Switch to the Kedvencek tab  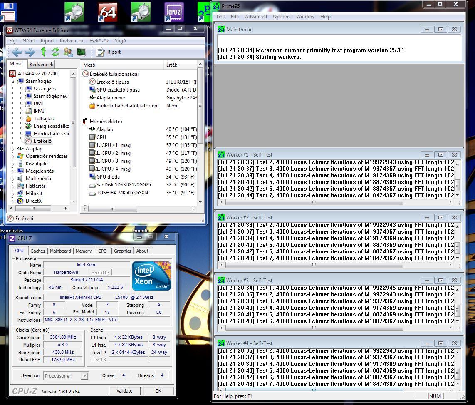(41, 64)
